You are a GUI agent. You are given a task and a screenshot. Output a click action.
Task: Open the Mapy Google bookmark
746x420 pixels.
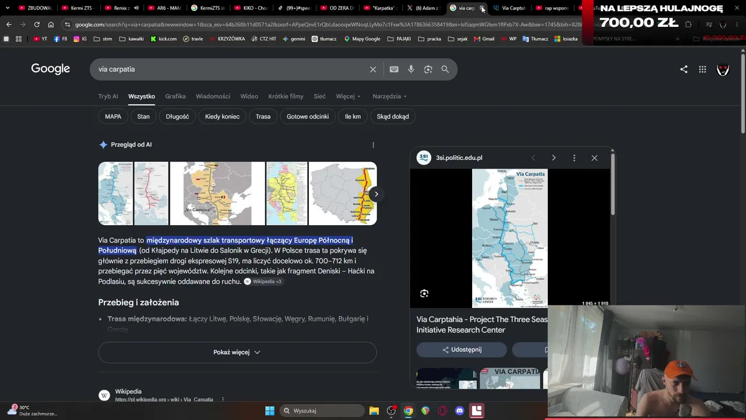[362, 39]
